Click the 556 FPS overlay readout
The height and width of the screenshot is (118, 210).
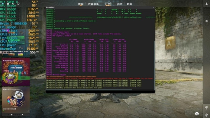(34, 52)
